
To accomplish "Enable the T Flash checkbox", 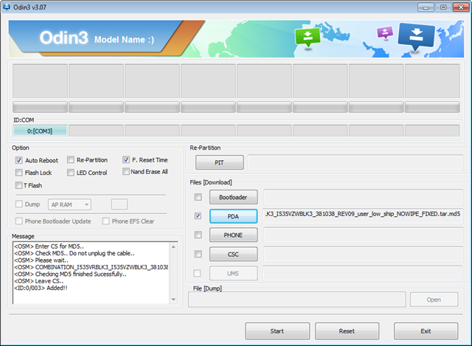I will tap(19, 185).
